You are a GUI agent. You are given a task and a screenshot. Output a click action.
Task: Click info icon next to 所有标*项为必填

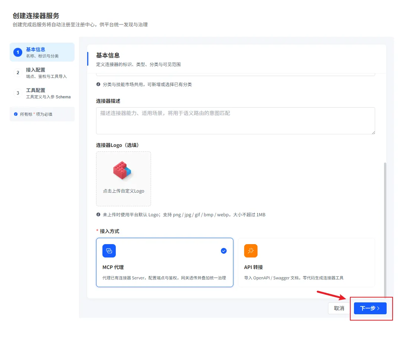[x=16, y=114]
